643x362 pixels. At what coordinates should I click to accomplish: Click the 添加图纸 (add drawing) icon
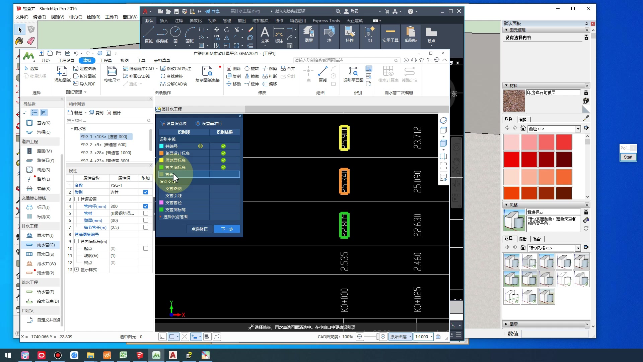pyautogui.click(x=62, y=71)
